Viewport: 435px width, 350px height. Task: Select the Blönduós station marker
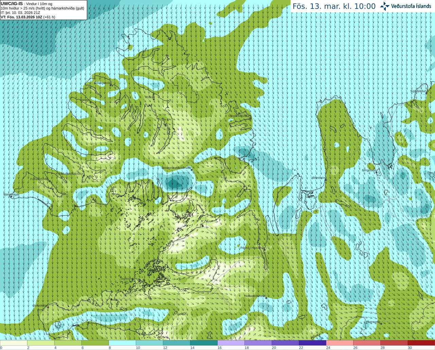[x=326, y=180]
